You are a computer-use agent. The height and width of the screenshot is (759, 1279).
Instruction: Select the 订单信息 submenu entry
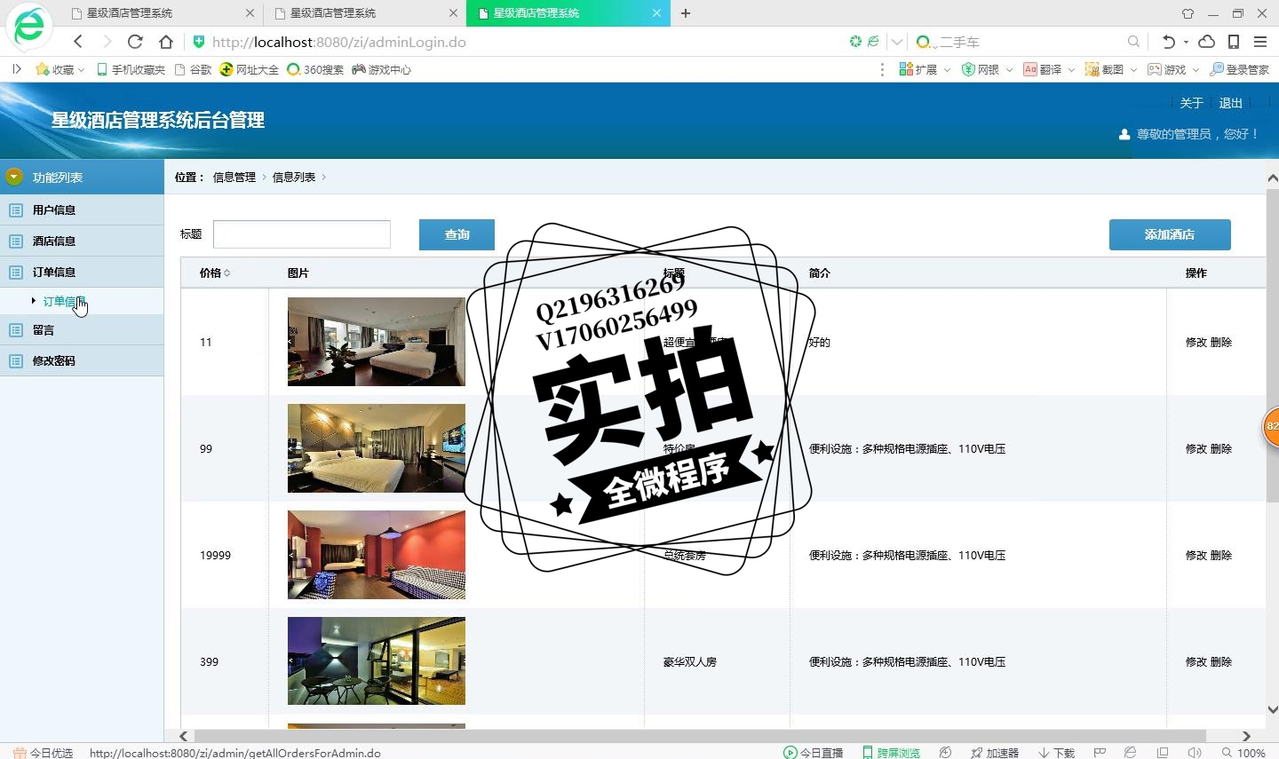point(64,302)
